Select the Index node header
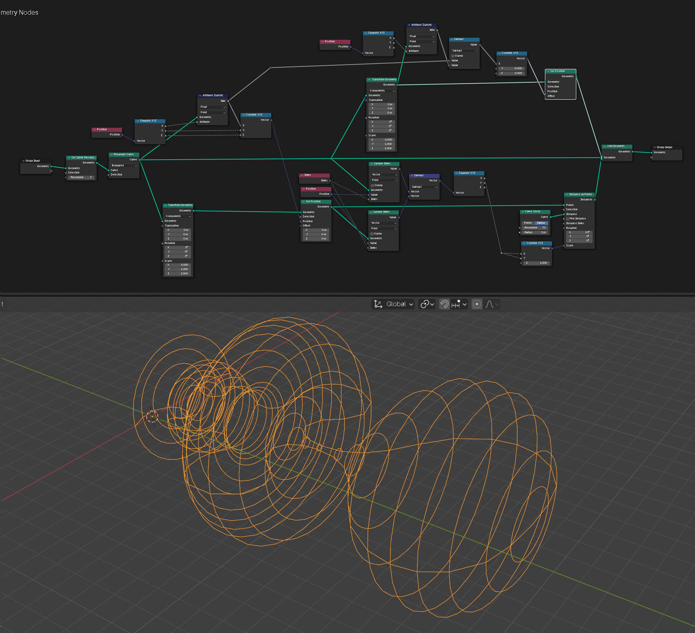 coord(314,175)
